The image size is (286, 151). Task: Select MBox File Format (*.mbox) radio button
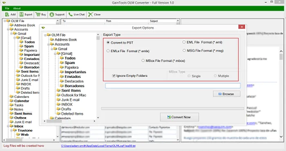pos(143,60)
